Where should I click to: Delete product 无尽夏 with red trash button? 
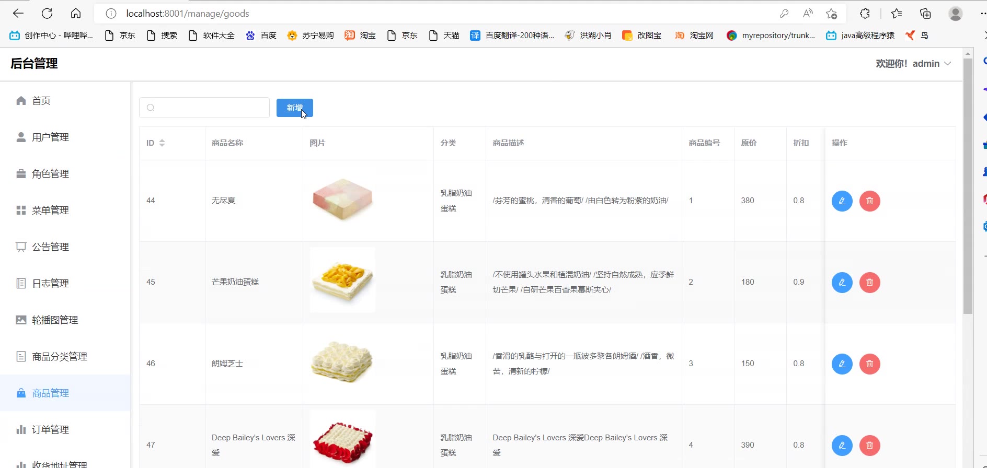pyautogui.click(x=870, y=201)
